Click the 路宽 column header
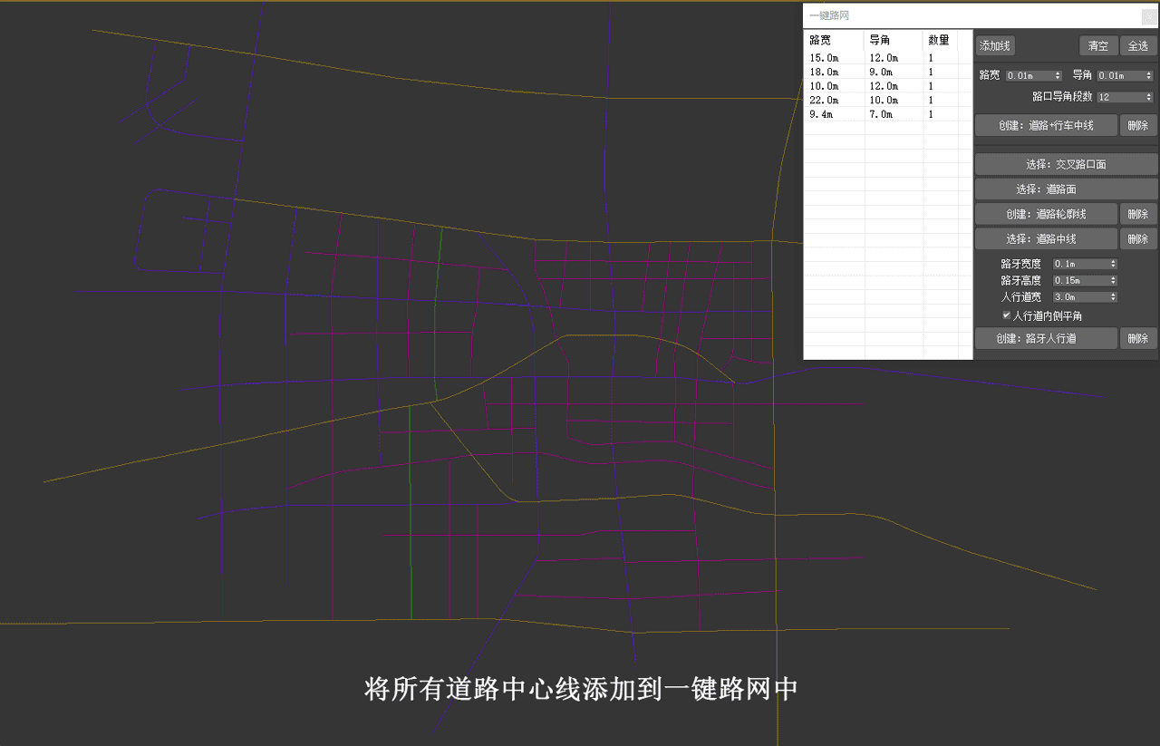1160x746 pixels. [x=834, y=41]
